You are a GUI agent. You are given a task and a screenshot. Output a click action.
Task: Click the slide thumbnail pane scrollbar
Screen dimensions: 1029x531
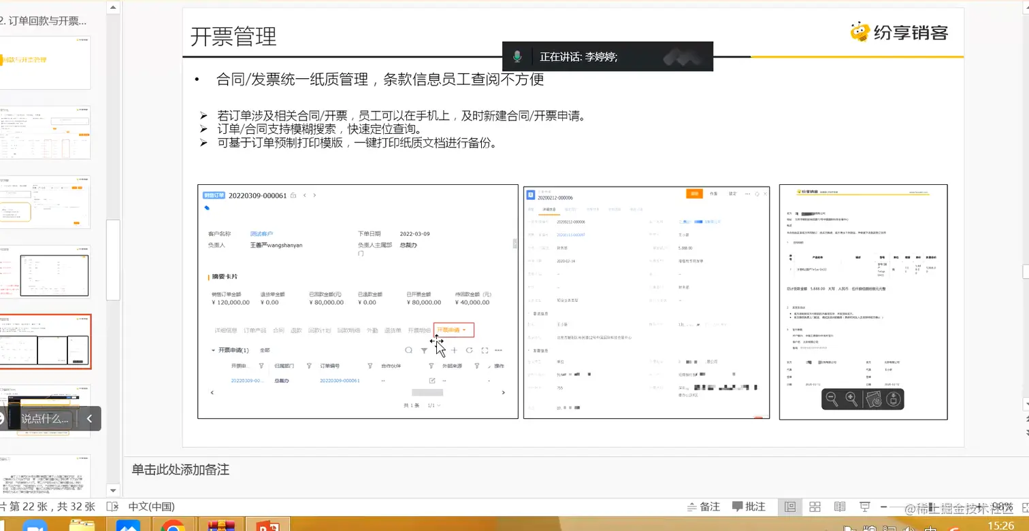point(114,260)
